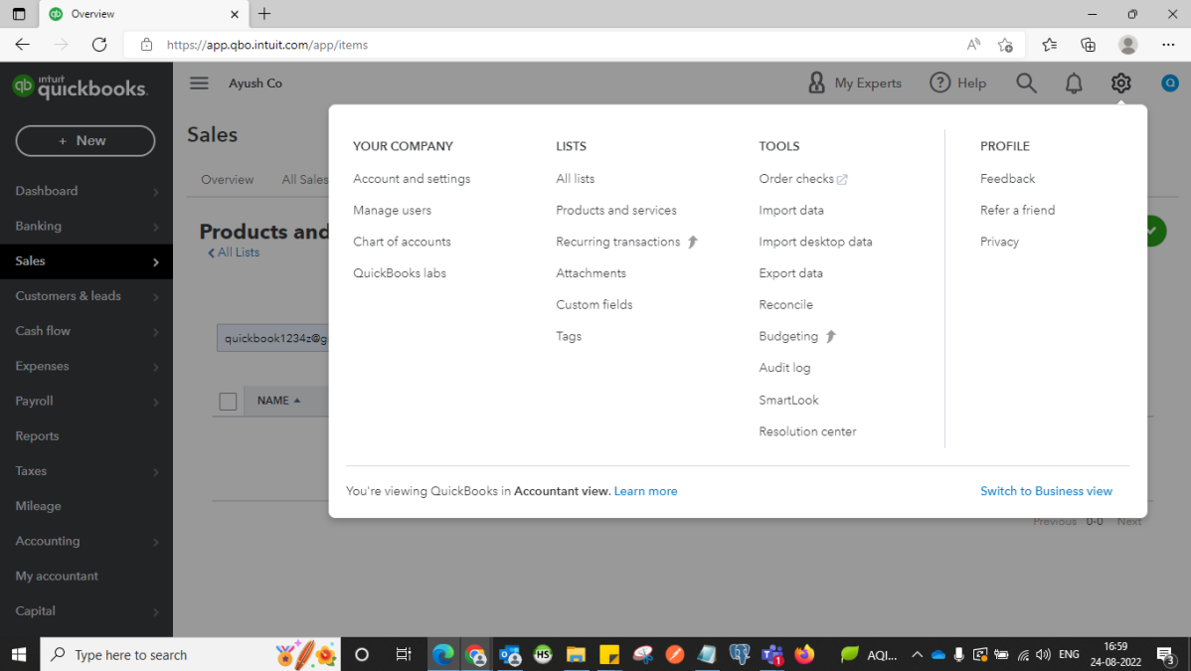The height and width of the screenshot is (671, 1191).
Task: Click the search magnifier icon
Action: click(1026, 84)
